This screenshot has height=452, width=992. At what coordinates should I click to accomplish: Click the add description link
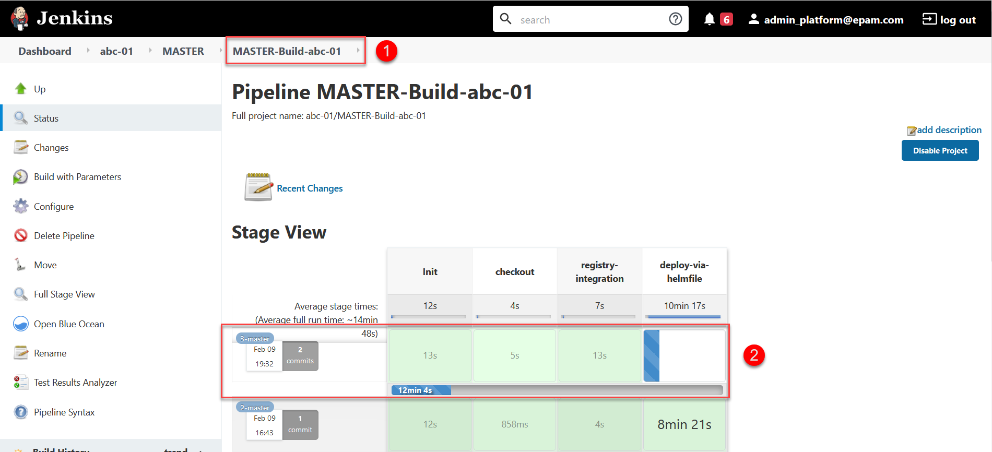pyautogui.click(x=949, y=130)
